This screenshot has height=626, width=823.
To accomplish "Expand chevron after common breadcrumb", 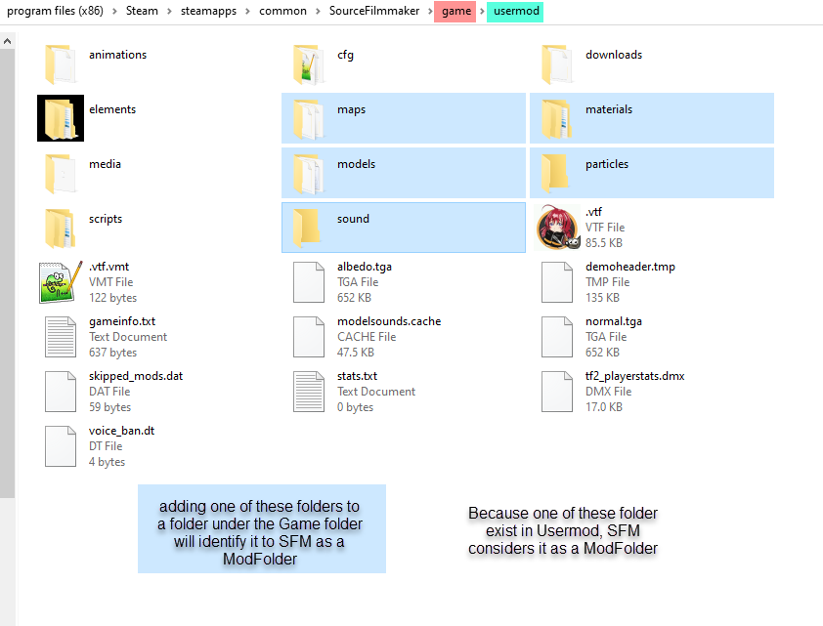I will point(318,12).
